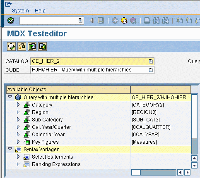Click the CUBE field HJHQHIER

92,70
